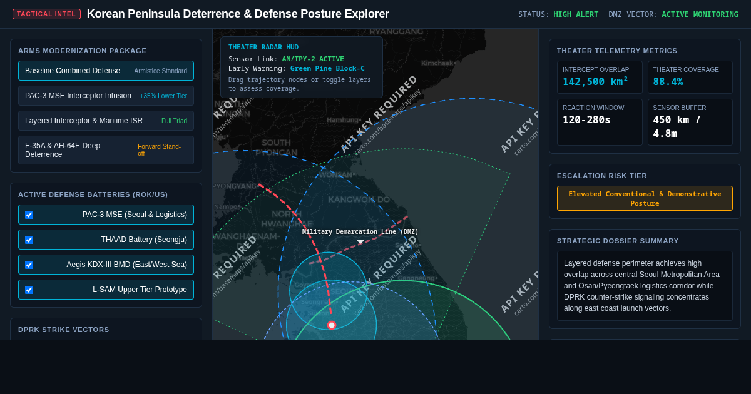Click the Armistice Standard tag

(161, 71)
